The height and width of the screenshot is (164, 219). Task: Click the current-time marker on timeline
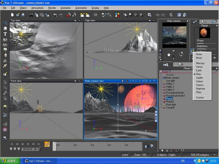pyautogui.click(x=56, y=143)
